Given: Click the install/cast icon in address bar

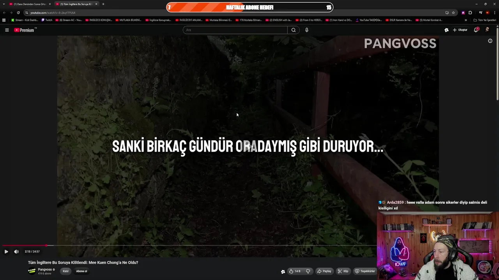Looking at the screenshot, I should [447, 12].
